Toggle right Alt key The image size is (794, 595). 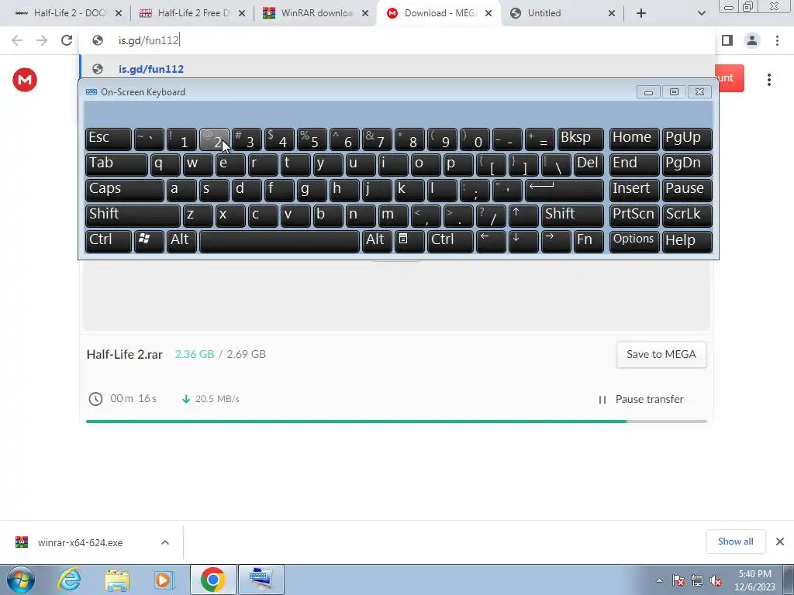pyautogui.click(x=377, y=242)
